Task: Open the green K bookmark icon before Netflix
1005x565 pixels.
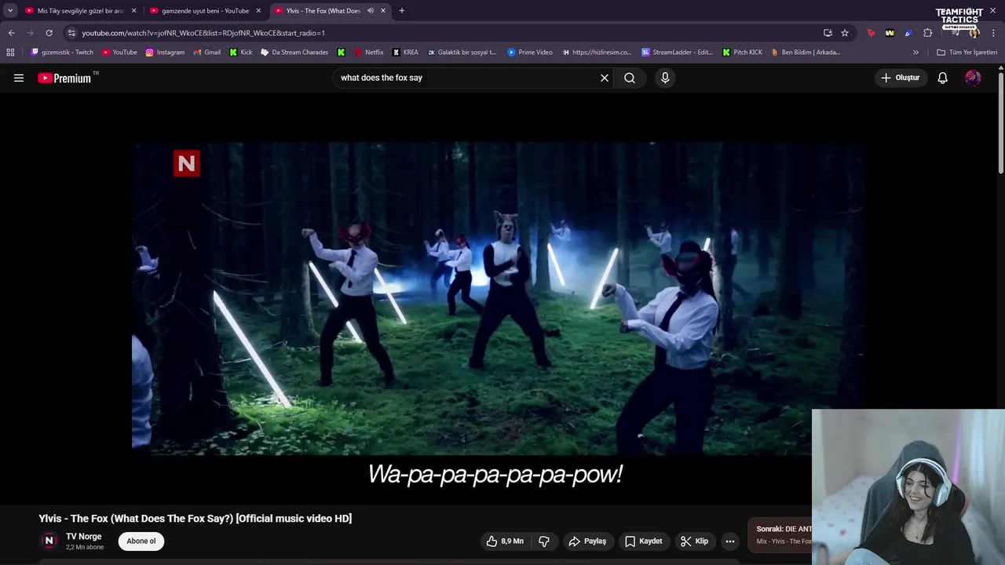Action: tap(342, 53)
